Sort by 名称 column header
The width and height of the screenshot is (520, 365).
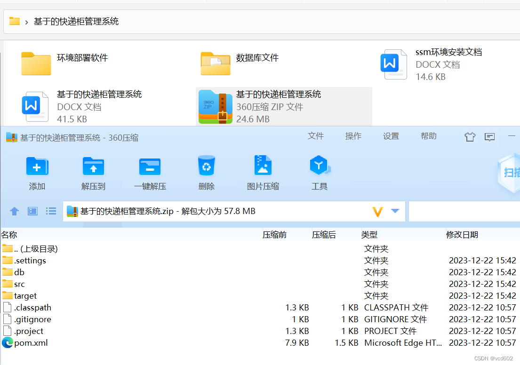click(x=9, y=235)
